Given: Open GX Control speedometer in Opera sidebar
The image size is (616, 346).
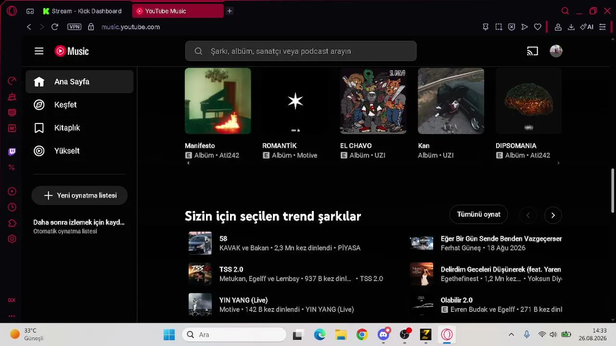Looking at the screenshot, I should [x=12, y=81].
